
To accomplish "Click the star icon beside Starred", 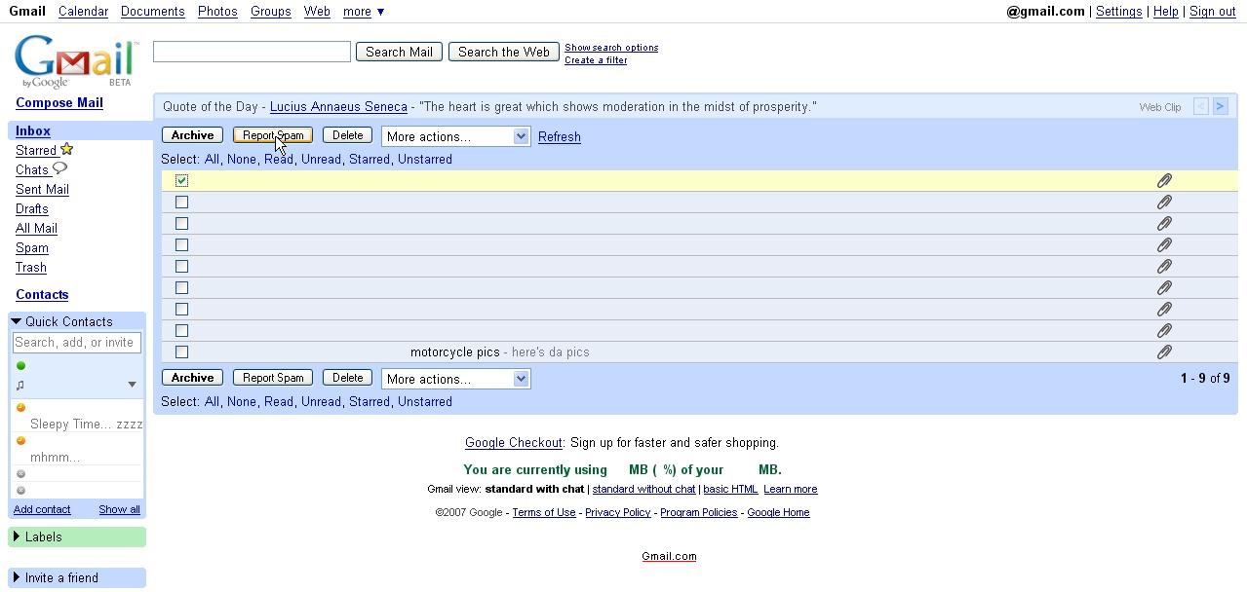I will coord(66,149).
